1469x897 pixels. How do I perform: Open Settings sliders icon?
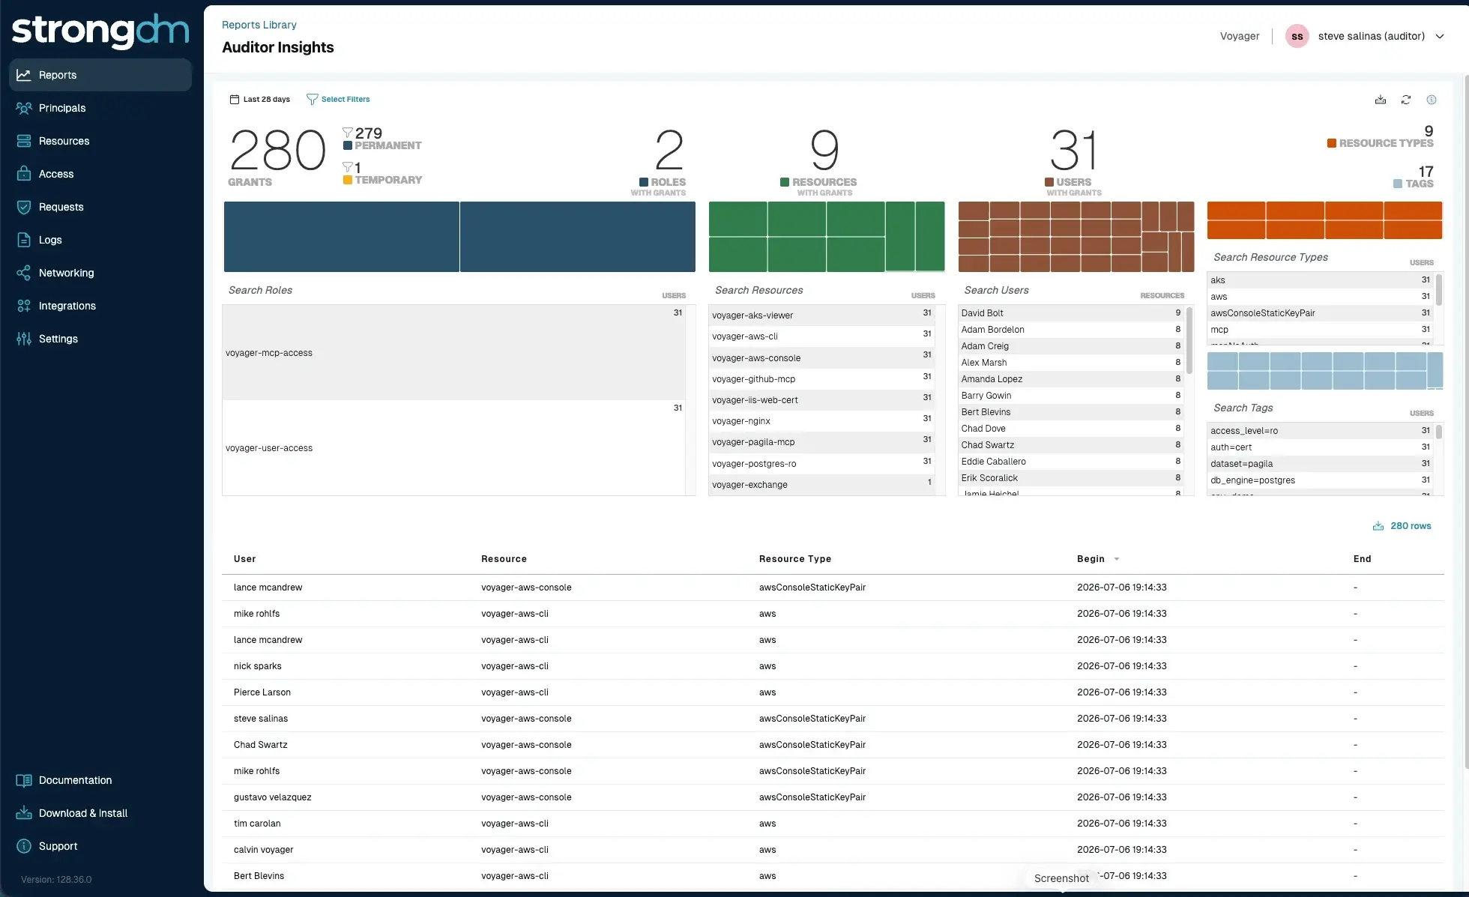pyautogui.click(x=24, y=339)
